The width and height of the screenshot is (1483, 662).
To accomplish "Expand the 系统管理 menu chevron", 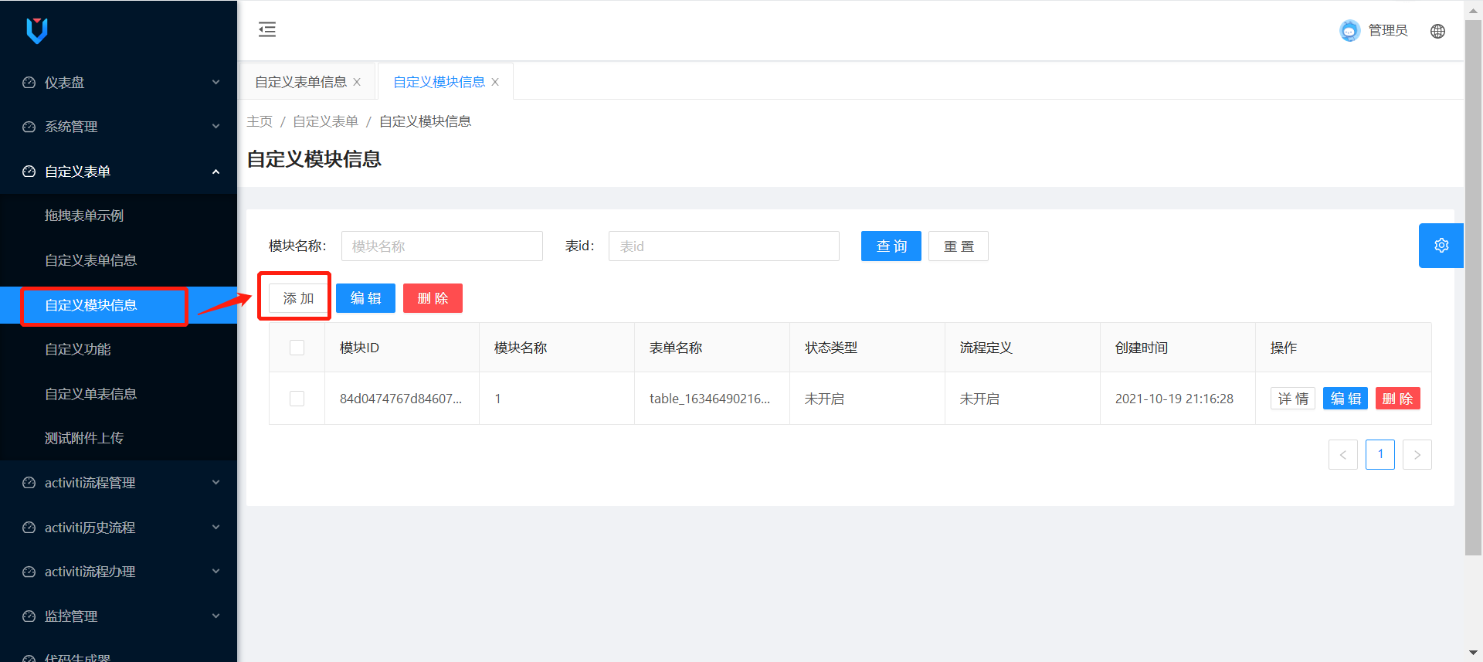I will (x=216, y=126).
